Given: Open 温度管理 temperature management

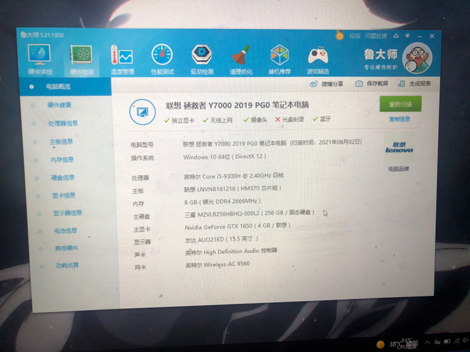Looking at the screenshot, I should click(x=122, y=59).
